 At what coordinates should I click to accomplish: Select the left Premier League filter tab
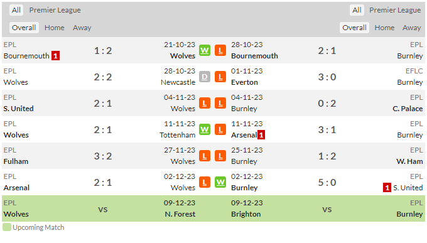click(x=55, y=10)
